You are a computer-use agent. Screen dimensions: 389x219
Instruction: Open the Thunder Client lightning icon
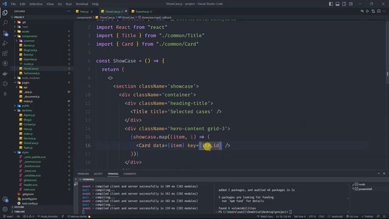(5, 63)
